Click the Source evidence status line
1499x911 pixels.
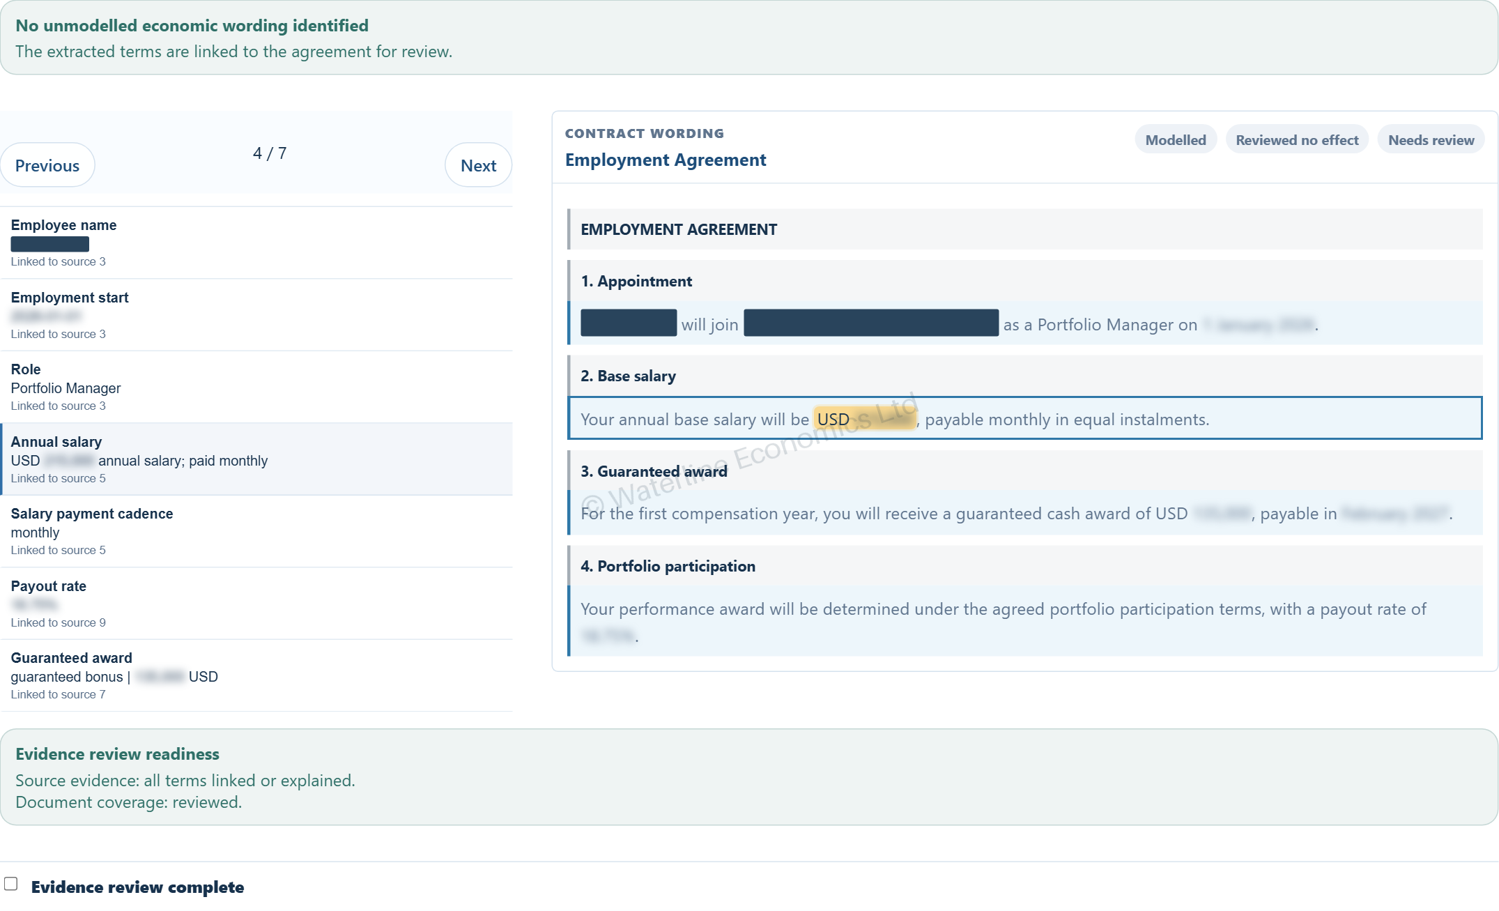(x=185, y=781)
